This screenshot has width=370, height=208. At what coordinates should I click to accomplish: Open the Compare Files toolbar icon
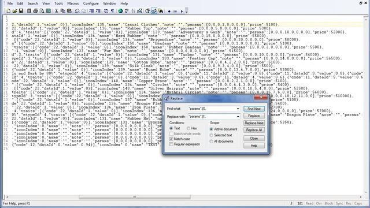pos(140,11)
